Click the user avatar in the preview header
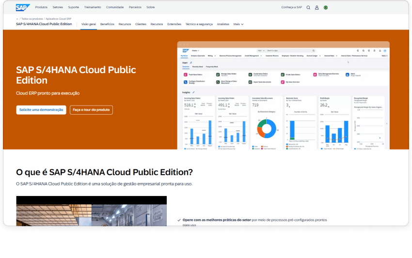Image resolution: width=412 pixels, height=258 pixels. pos(385,51)
